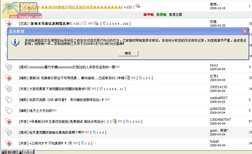
Task: Open author 江苏1 profile
Action: coord(214,76)
